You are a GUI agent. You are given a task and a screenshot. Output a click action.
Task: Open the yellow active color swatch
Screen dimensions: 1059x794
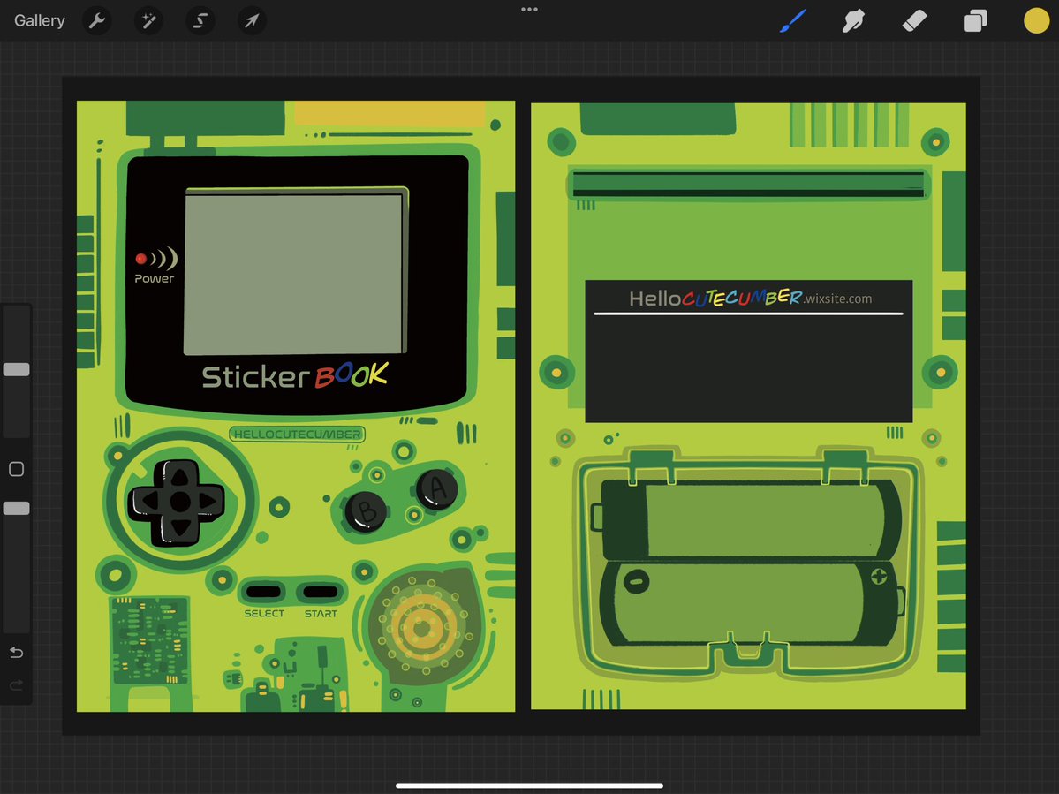coord(1036,21)
